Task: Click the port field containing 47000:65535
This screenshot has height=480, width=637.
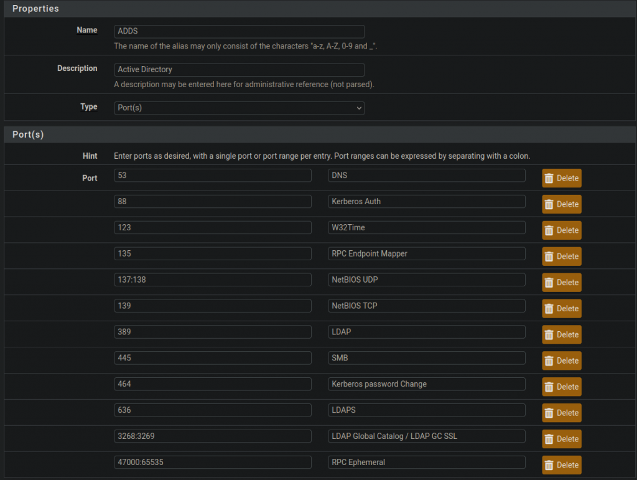Action: 212,462
